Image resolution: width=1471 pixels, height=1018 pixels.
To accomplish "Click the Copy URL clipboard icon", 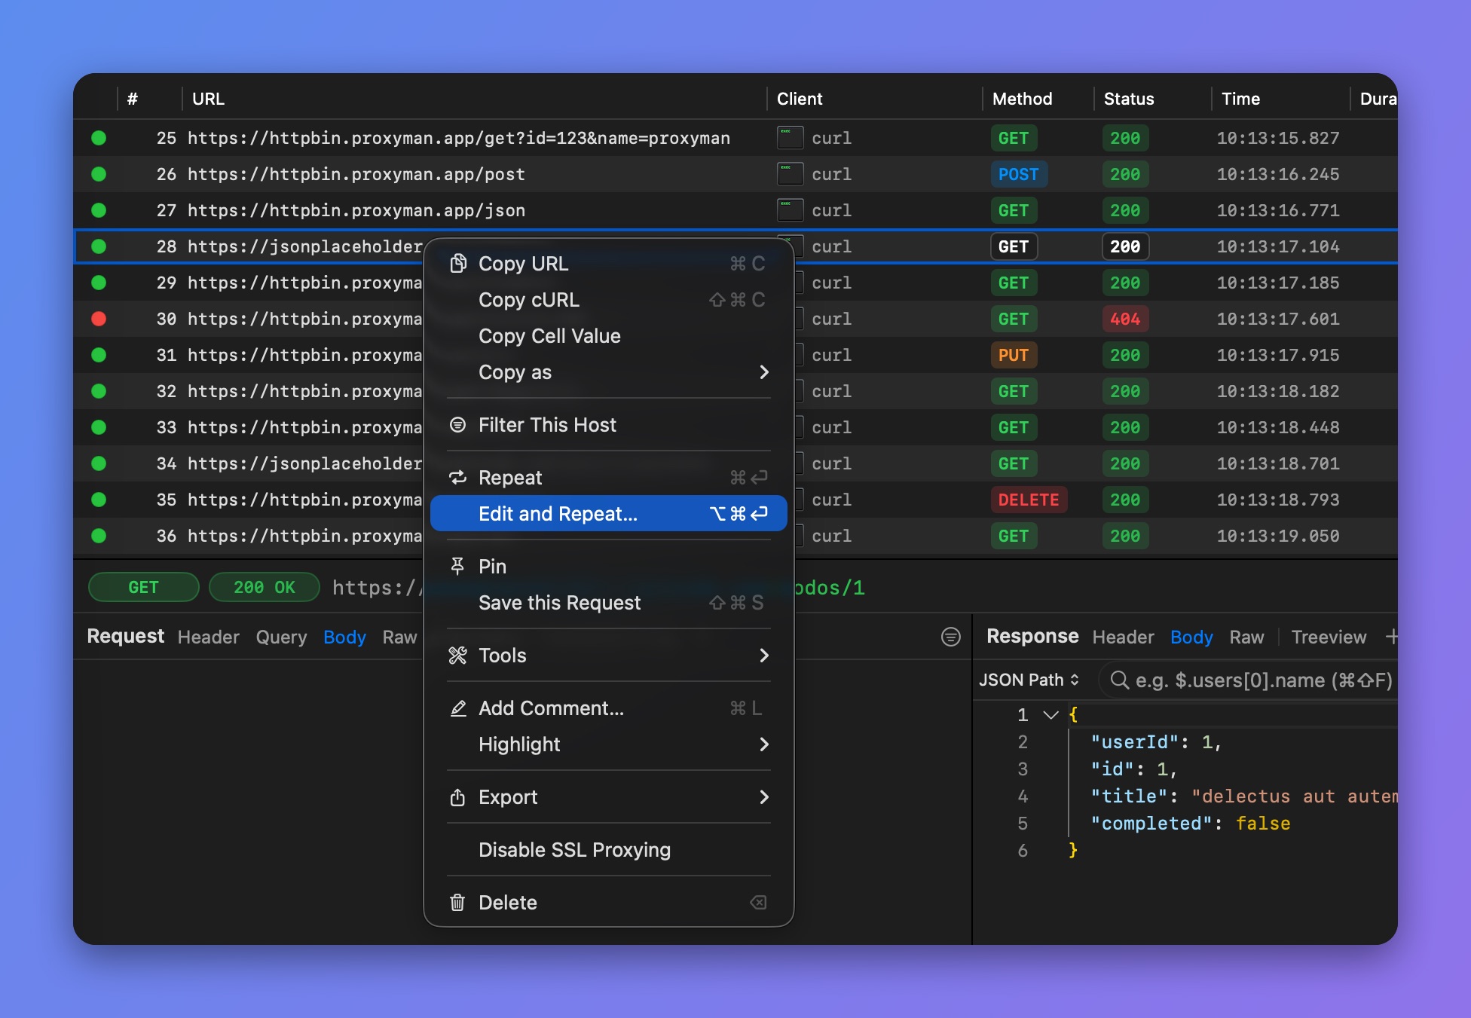I will coord(457,263).
